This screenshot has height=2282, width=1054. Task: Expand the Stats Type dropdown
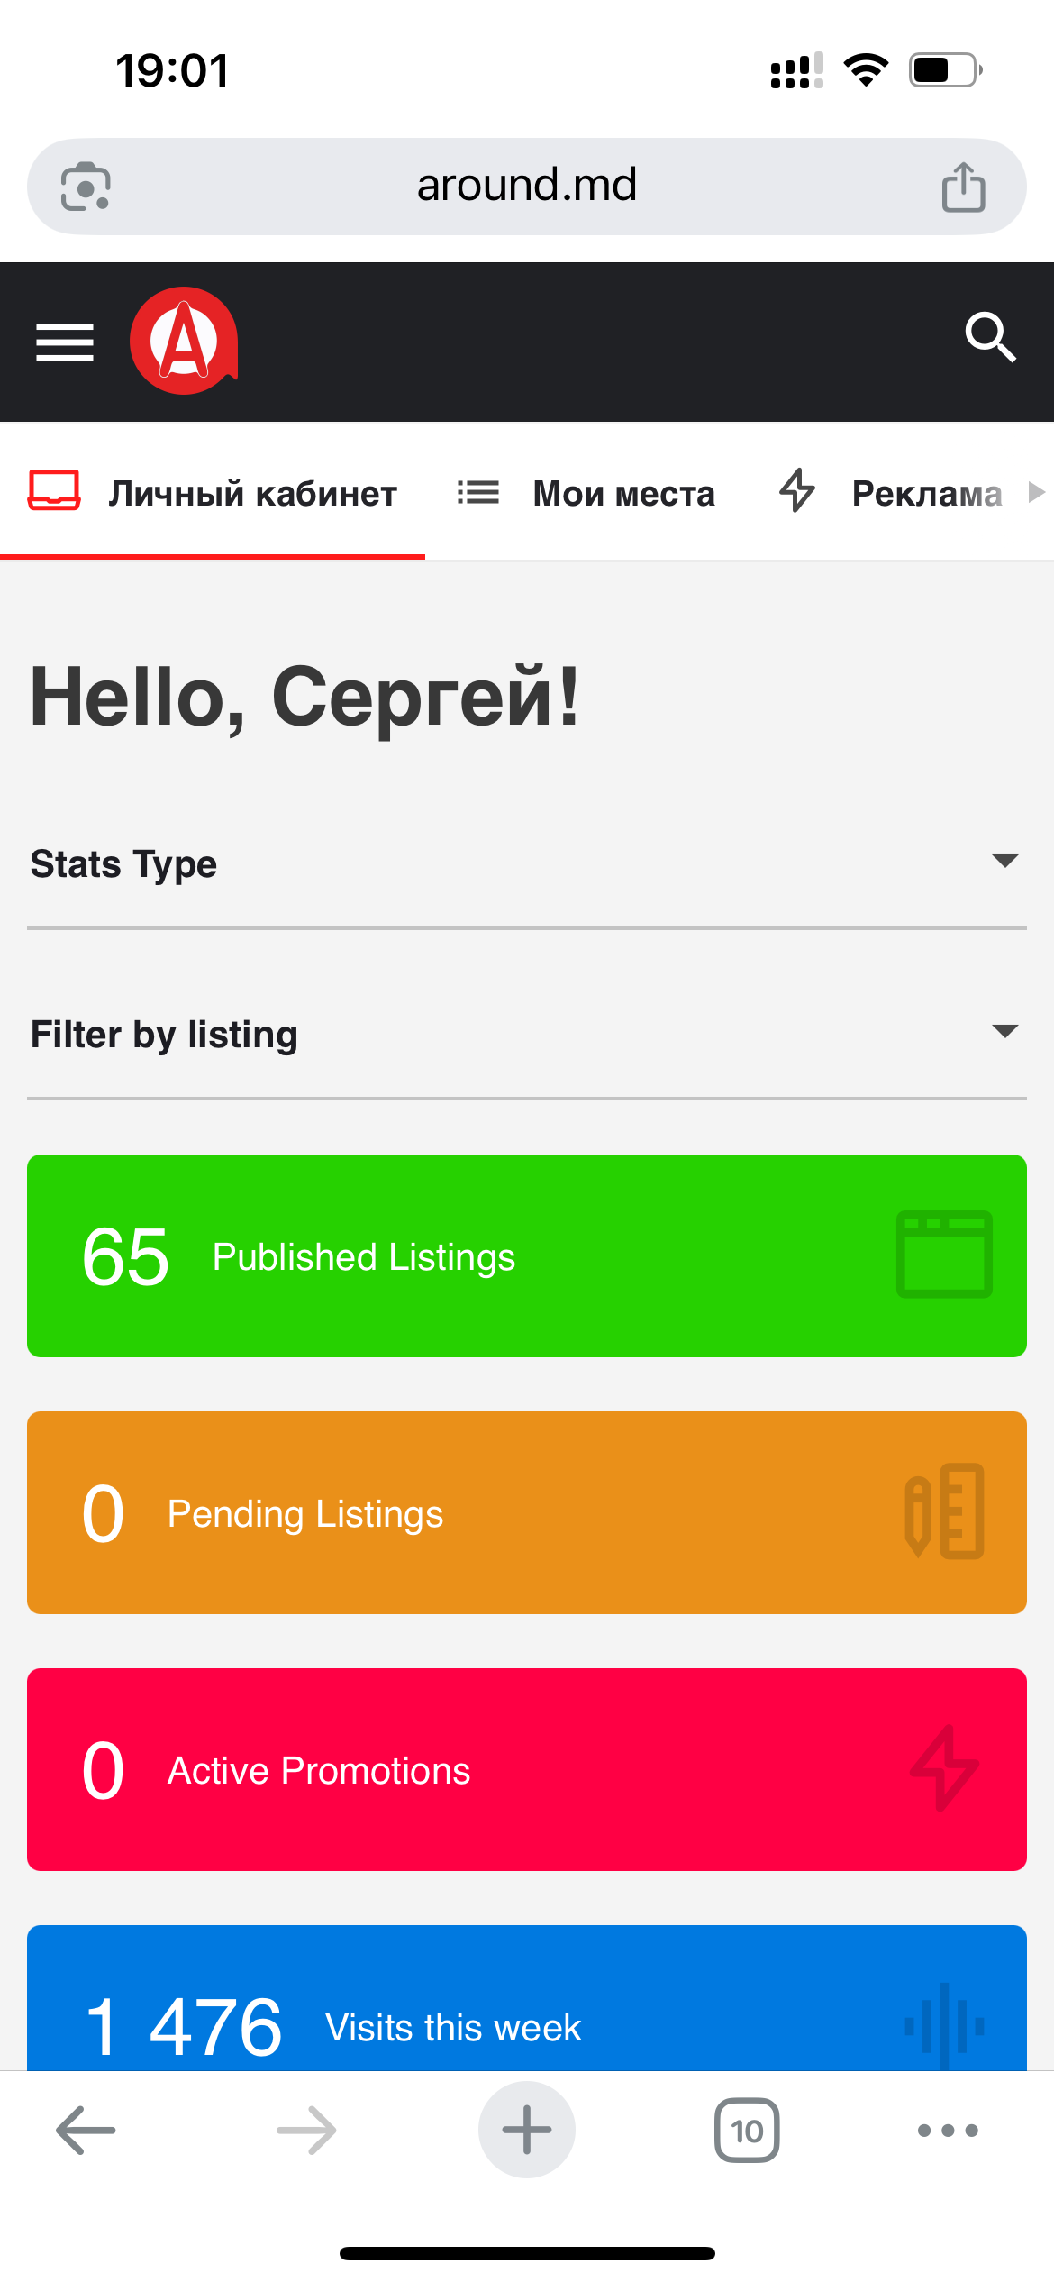pos(527,863)
